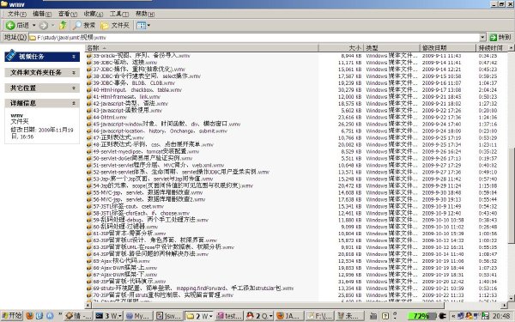Click the date 2009-10-9 11:49
The height and width of the screenshot is (322, 515).
click(441, 206)
